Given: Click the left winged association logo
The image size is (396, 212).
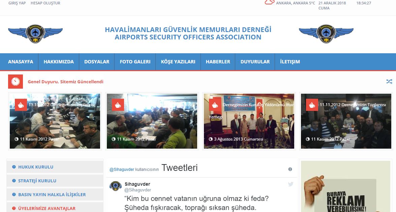Looking at the screenshot, I should click(x=35, y=34).
